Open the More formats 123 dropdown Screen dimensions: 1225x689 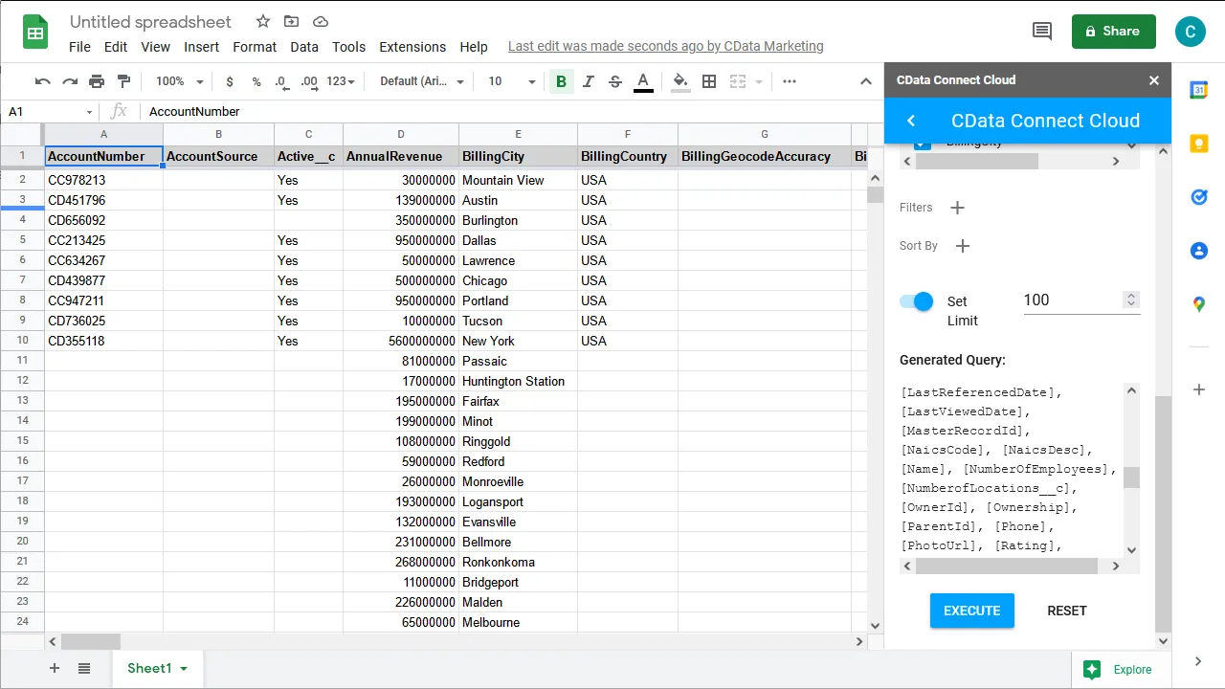click(341, 81)
